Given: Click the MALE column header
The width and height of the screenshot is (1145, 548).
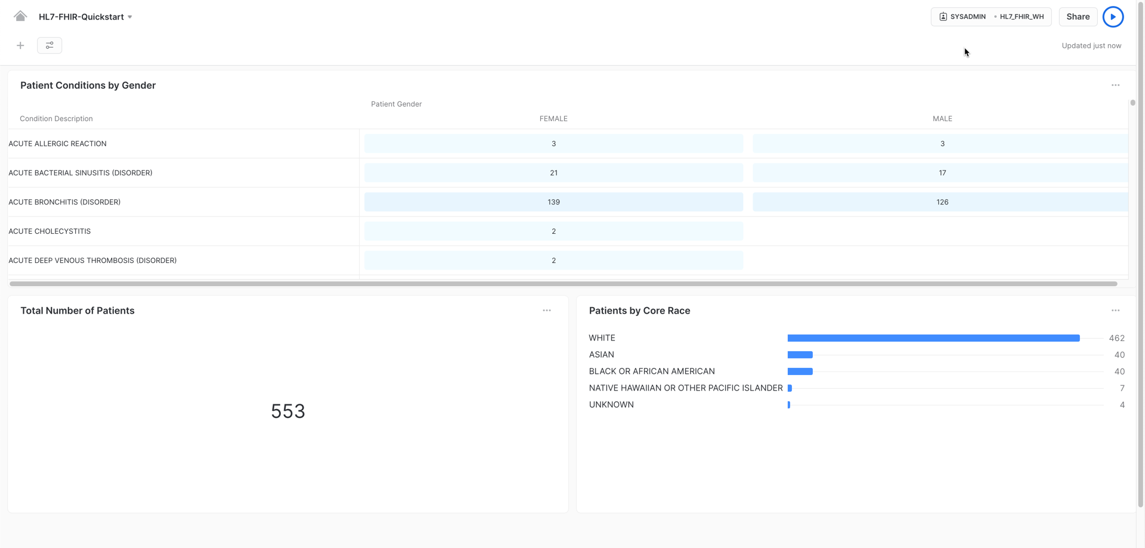Looking at the screenshot, I should click(x=942, y=119).
